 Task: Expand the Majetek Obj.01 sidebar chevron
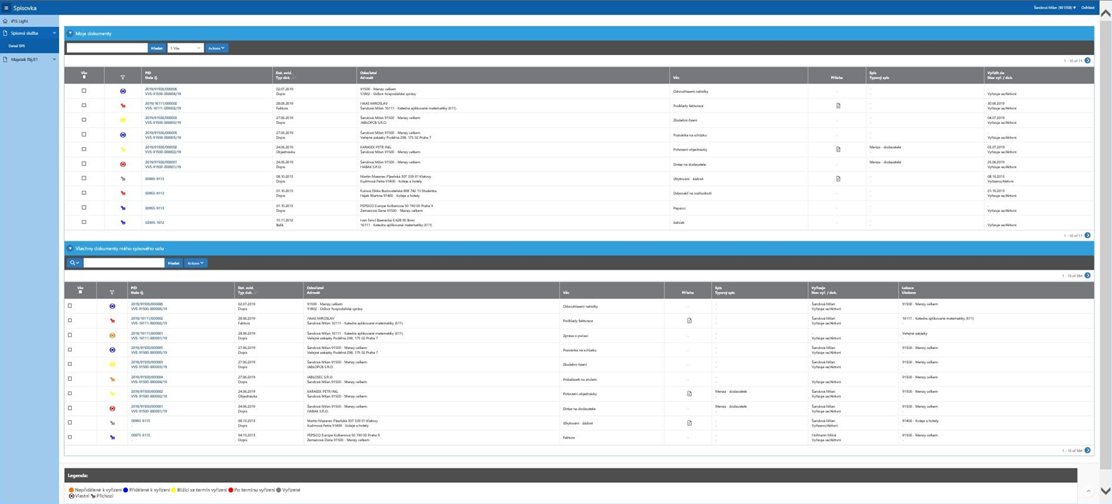coord(54,59)
